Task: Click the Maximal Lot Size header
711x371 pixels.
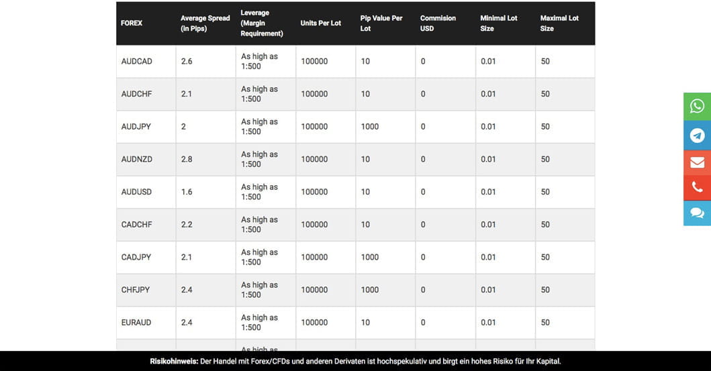Action: (559, 23)
